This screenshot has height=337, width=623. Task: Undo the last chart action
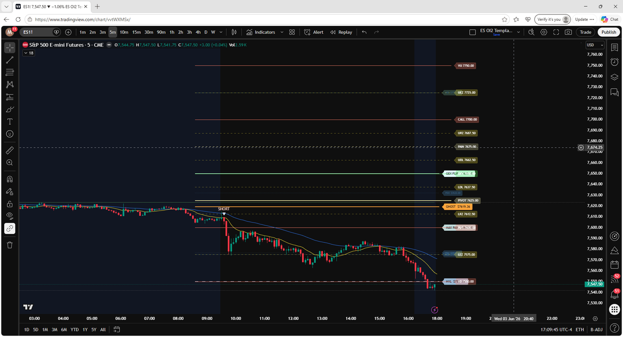(x=364, y=32)
